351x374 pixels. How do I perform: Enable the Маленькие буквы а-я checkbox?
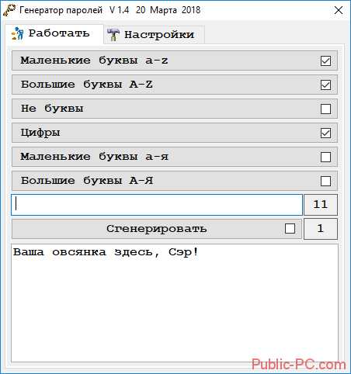[325, 157]
